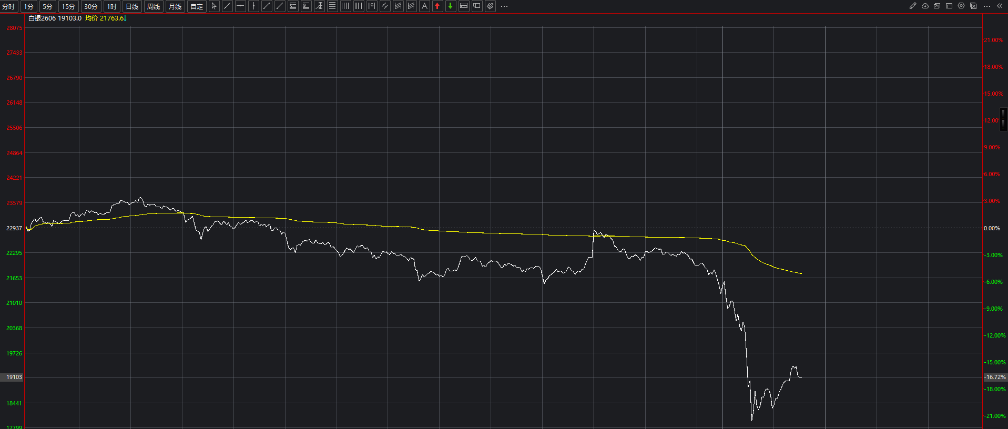Pick the horizontal line drawing tool

coord(240,6)
